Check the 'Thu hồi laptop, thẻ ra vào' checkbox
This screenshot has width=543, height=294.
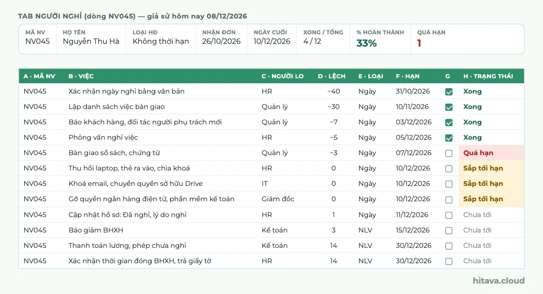tap(449, 169)
